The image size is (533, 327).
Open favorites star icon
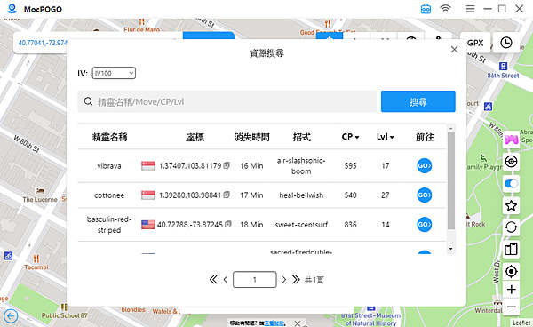tap(512, 205)
